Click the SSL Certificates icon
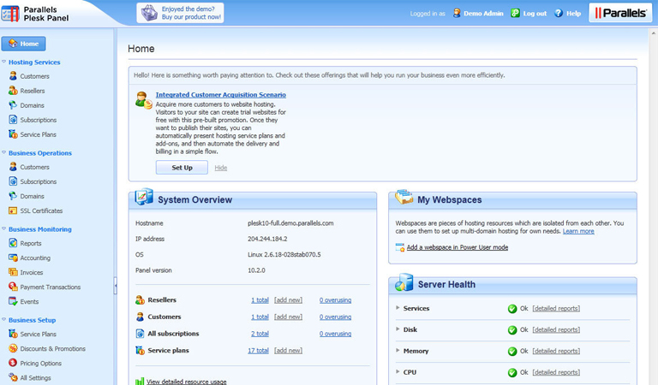 coord(13,210)
